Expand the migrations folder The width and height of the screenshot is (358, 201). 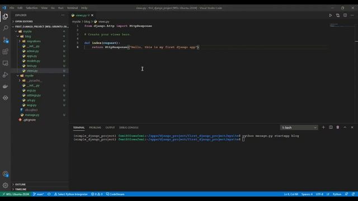[x=40, y=41]
